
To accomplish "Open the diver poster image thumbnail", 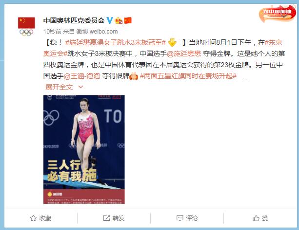I will [x=84, y=149].
